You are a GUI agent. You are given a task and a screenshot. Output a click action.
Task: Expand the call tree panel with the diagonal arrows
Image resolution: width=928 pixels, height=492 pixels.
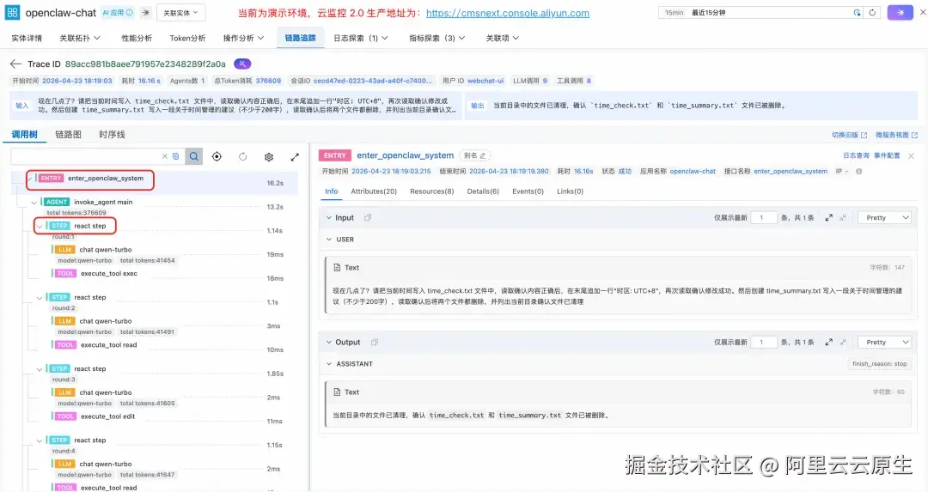click(295, 157)
